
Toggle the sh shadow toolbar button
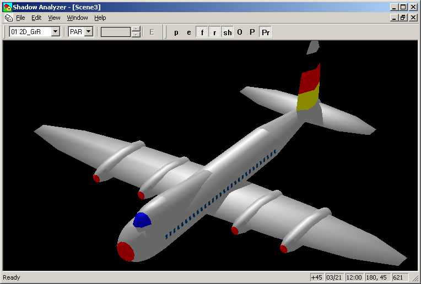(x=228, y=32)
